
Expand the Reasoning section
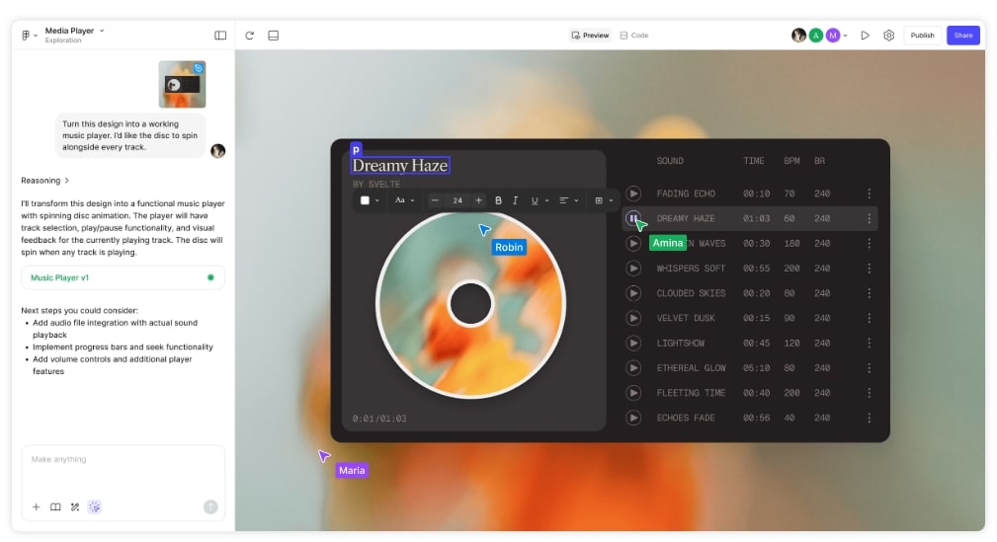[x=45, y=181]
